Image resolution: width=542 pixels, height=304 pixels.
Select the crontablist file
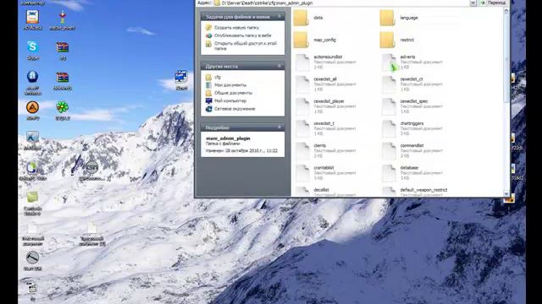coord(325,172)
